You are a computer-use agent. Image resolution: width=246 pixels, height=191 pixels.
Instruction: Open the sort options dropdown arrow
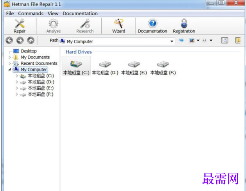(211, 40)
